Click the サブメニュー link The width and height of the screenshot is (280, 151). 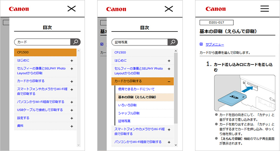[x=215, y=44]
